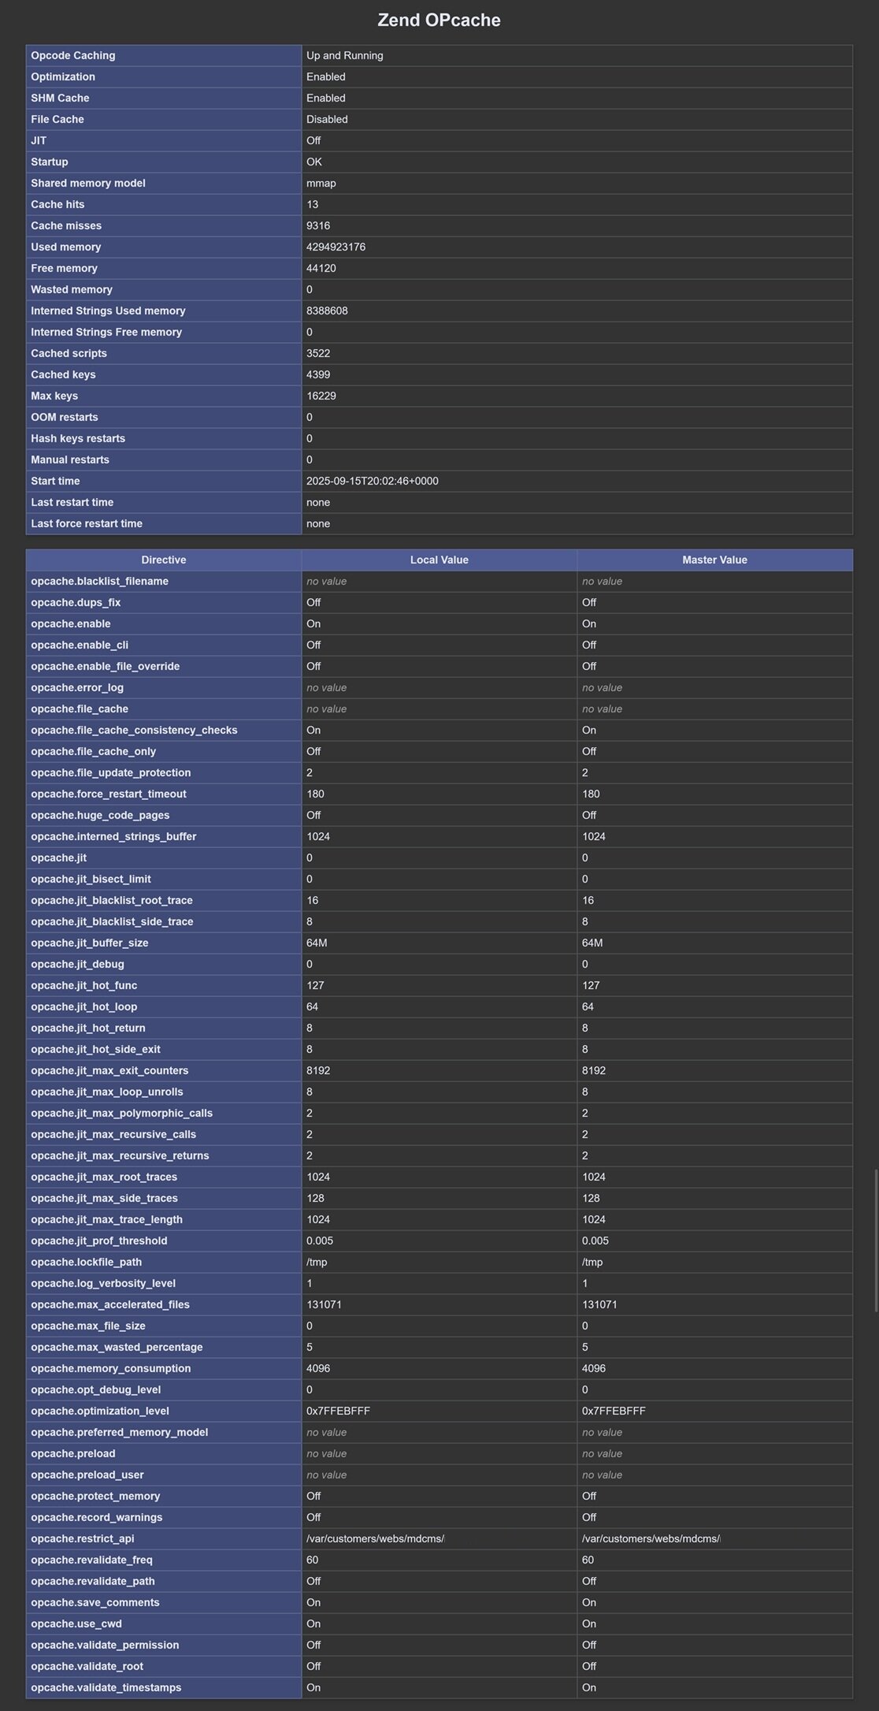The height and width of the screenshot is (1711, 879).
Task: Click the page's vertical scrollbar thumb
Action: (875, 1240)
